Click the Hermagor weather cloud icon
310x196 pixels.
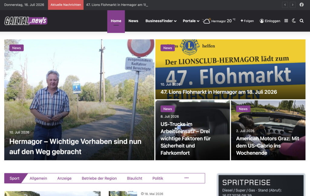(206, 21)
